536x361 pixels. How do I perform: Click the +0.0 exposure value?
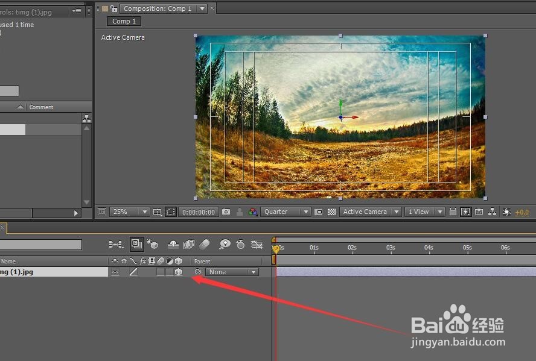tap(522, 212)
